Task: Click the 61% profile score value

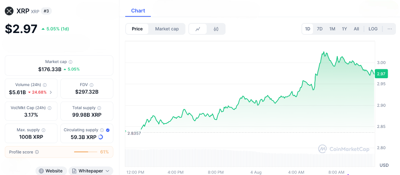Action: click(x=104, y=152)
